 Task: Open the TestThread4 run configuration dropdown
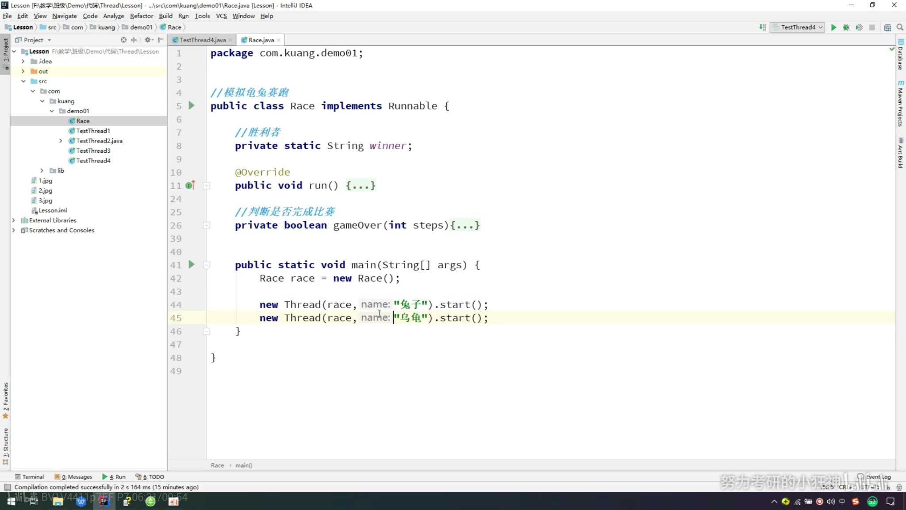798,27
